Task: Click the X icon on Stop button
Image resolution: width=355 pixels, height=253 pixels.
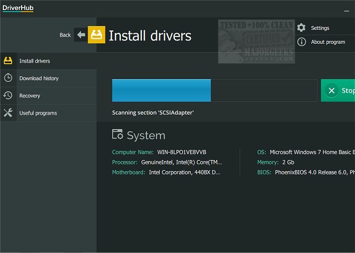Action: (331, 90)
